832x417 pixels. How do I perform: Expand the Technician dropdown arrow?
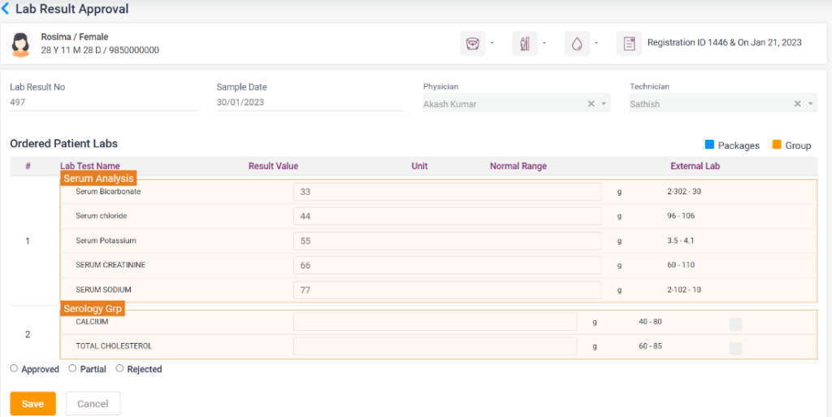pyautogui.click(x=810, y=104)
